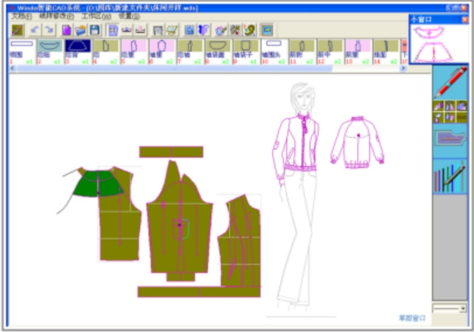Open the 工作区 menu
474x332 pixels.
pyautogui.click(x=91, y=15)
